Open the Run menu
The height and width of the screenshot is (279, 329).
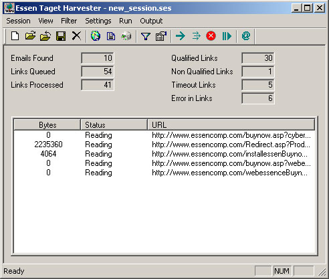[x=126, y=21]
